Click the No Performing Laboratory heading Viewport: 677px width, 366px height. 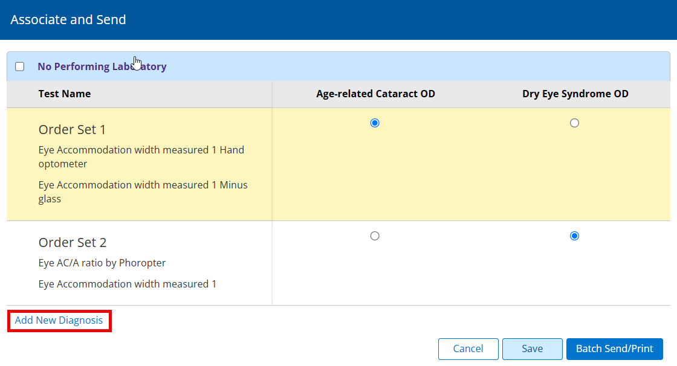coord(102,66)
